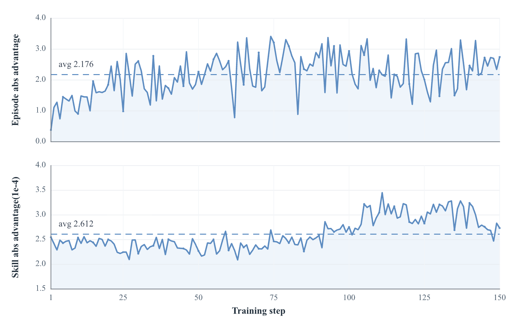This screenshot has height=325, width=518.
Task: Click the dashed average line in top chart
Action: [275, 74]
